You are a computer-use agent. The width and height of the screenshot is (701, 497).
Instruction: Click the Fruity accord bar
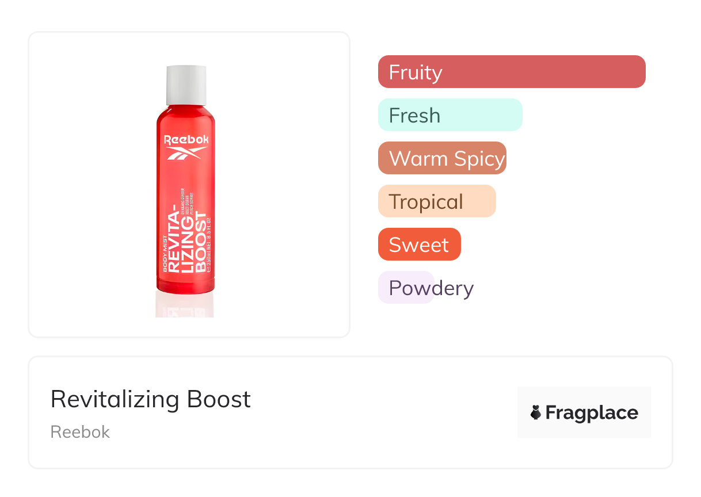click(511, 72)
